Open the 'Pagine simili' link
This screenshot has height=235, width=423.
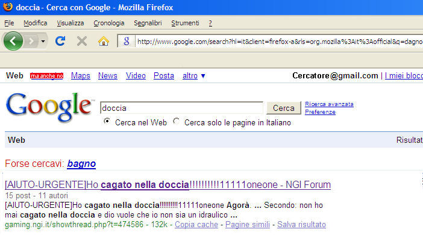(x=248, y=225)
